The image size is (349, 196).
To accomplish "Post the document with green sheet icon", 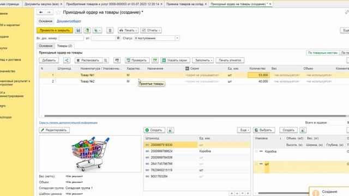I will point(87,30).
